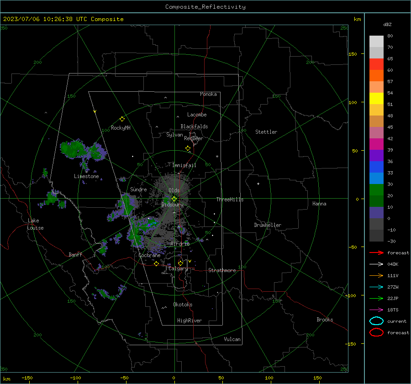
Task: Click the yellow diamond marker above Calgary
Action: click(180, 263)
